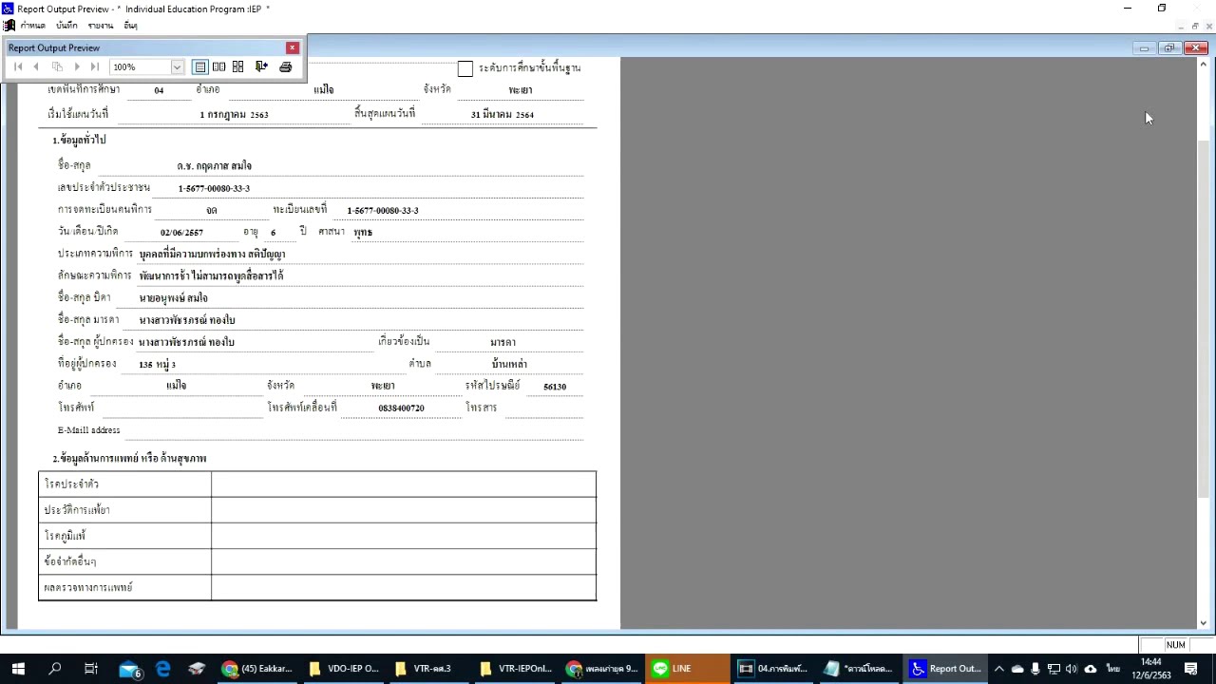The width and height of the screenshot is (1216, 684).
Task: Click the ประวัติการแพ้ยา table row label
Action: [77, 510]
